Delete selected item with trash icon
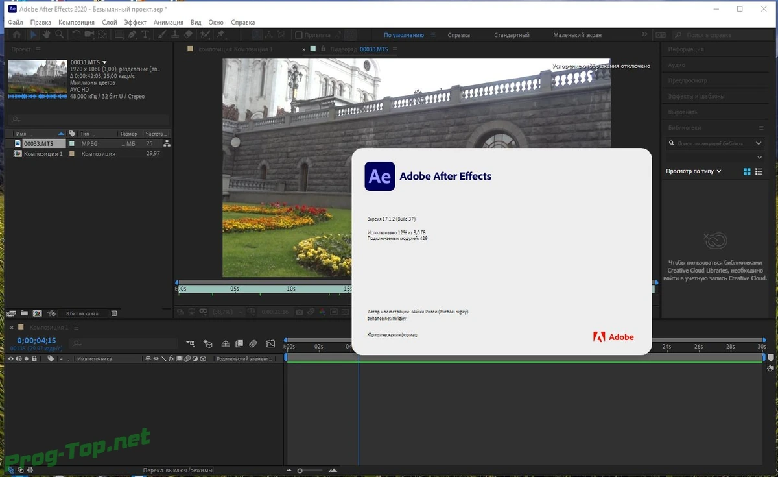 (114, 313)
